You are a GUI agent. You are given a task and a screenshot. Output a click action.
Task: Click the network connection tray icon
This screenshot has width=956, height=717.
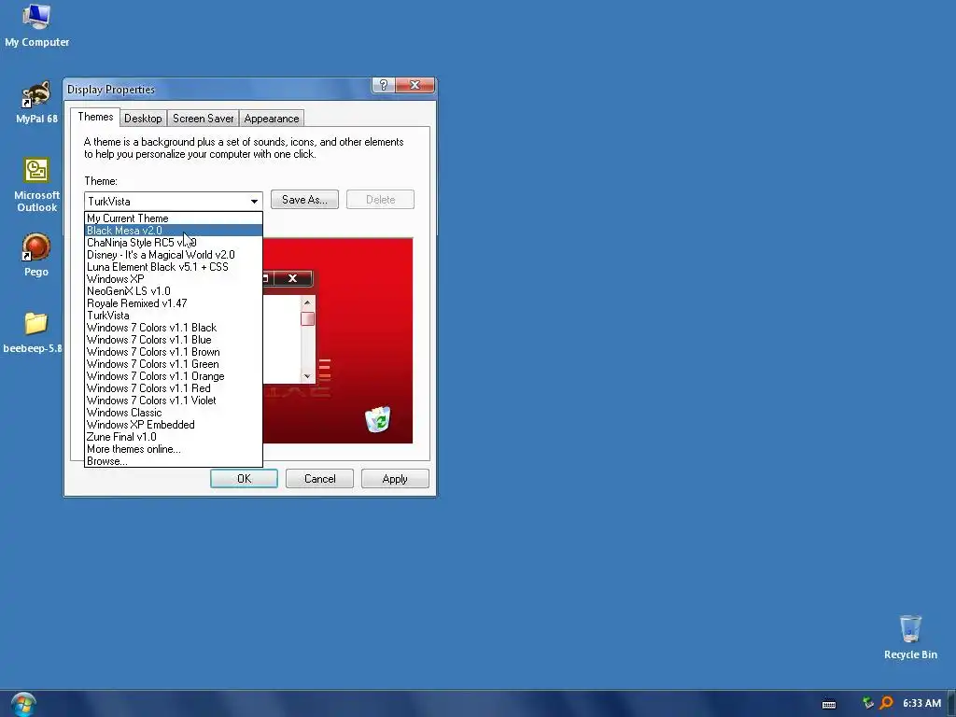coord(867,703)
